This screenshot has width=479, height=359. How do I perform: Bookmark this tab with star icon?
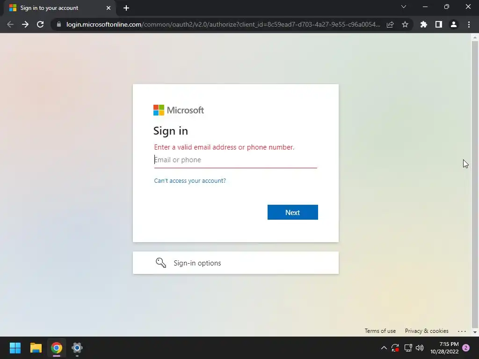click(x=405, y=24)
